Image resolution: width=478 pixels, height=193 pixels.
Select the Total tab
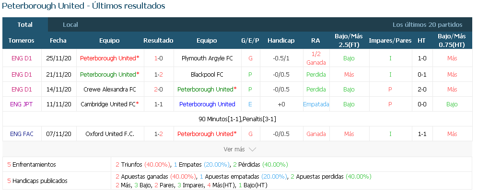[25, 24]
